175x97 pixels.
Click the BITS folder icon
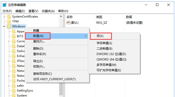click(x=14, y=36)
